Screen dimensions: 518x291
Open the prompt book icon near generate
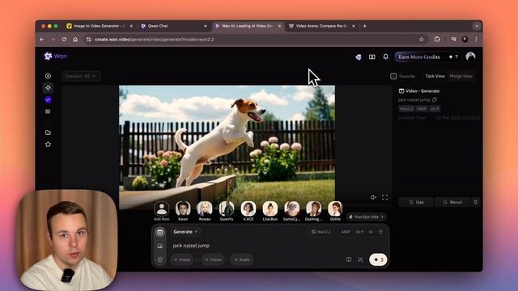[349, 259]
